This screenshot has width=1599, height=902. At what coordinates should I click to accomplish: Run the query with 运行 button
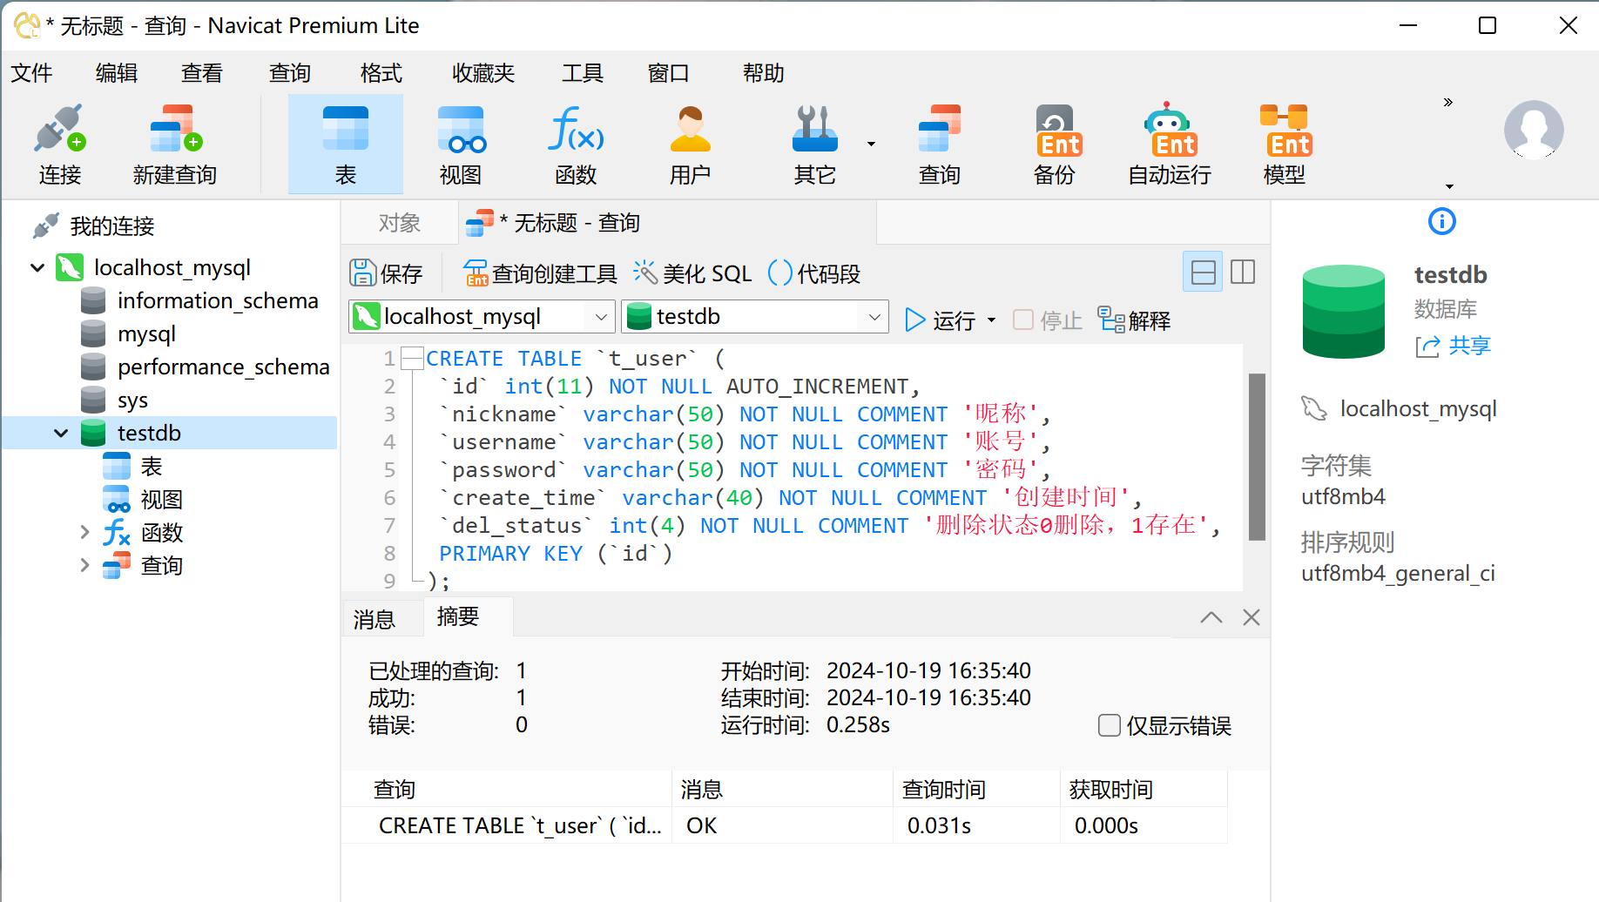click(941, 320)
